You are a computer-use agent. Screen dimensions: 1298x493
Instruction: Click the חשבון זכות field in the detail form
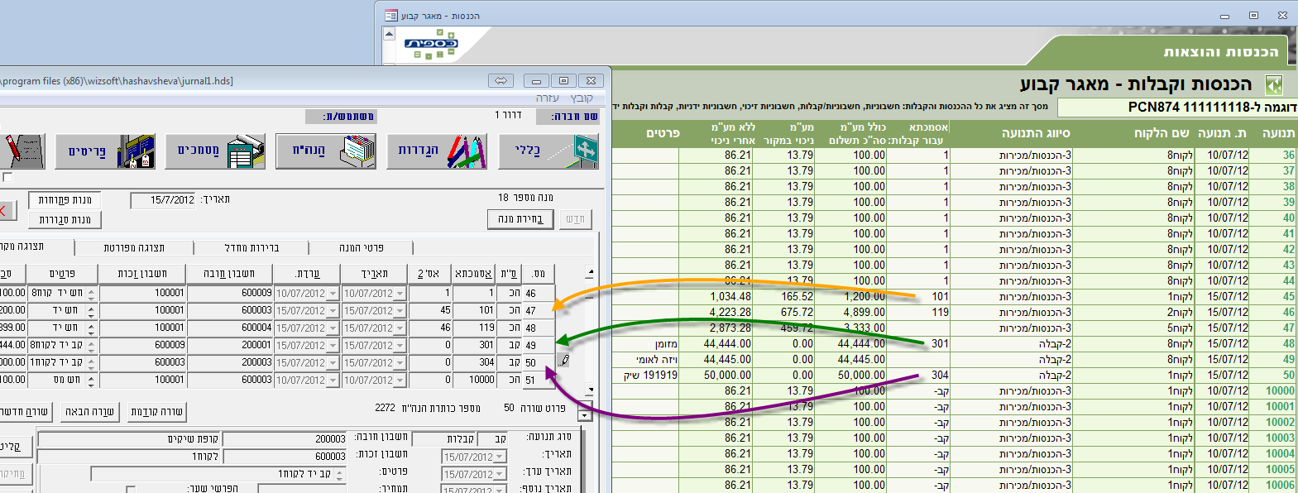[286, 457]
